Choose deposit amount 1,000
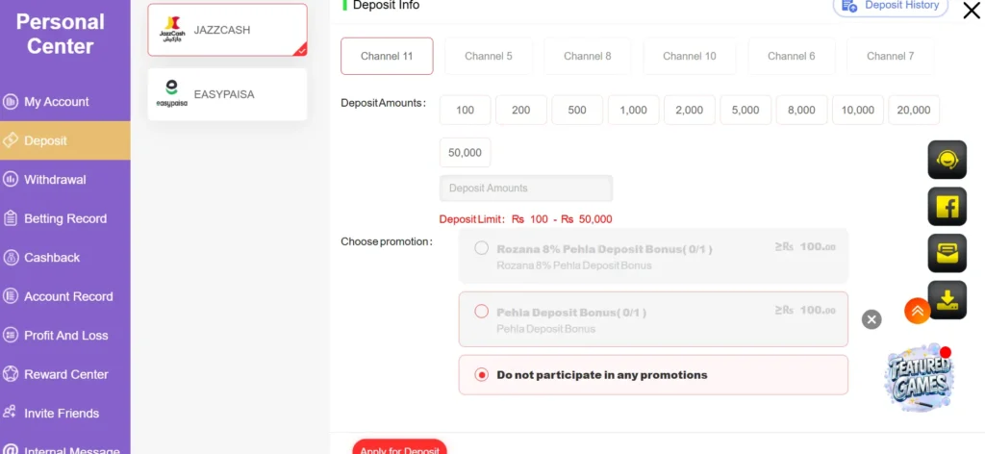 633,110
